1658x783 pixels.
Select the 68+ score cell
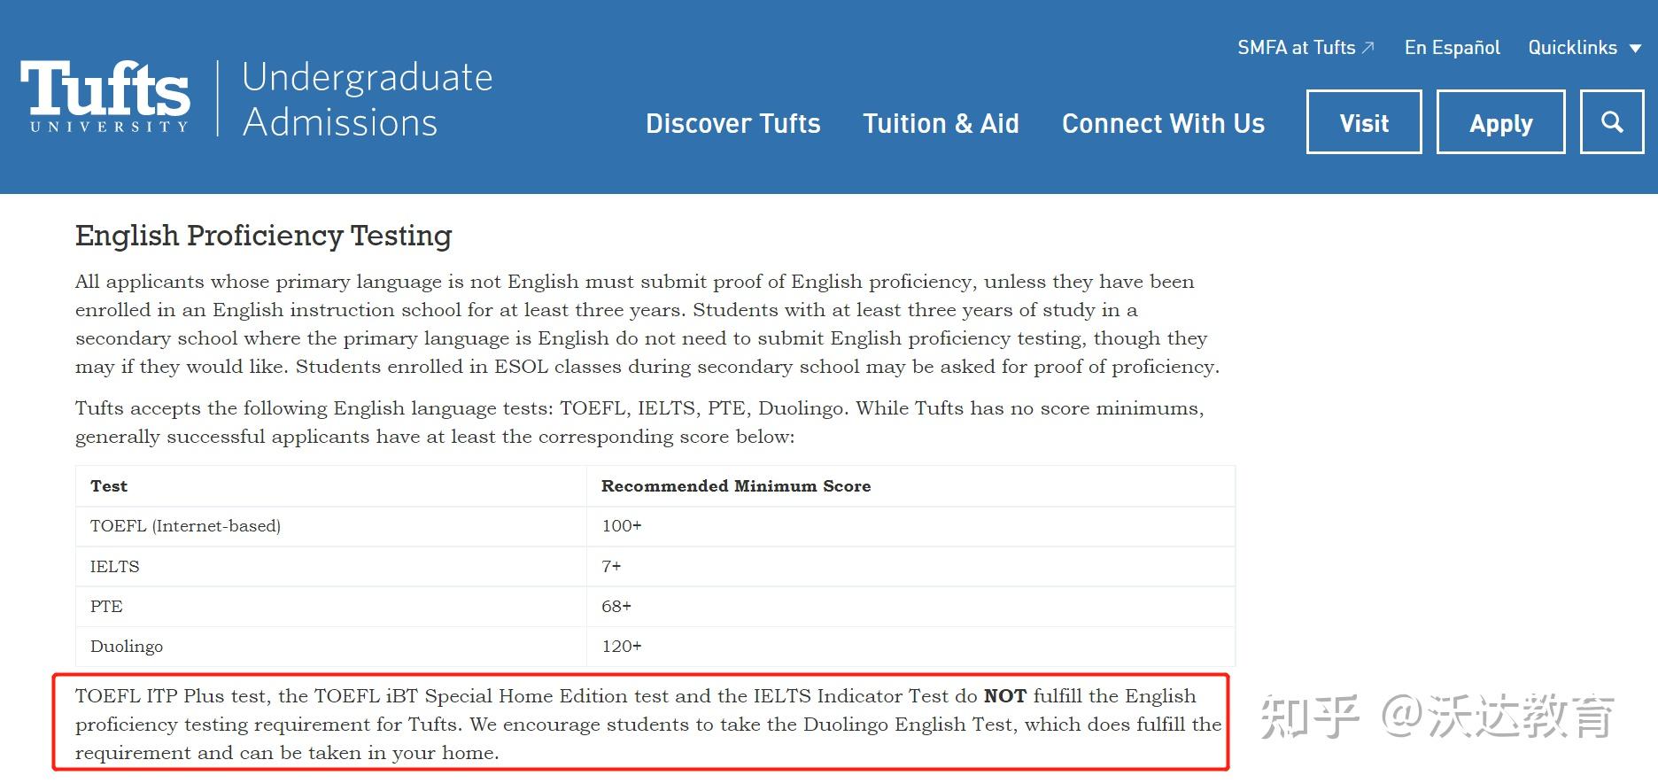(910, 607)
